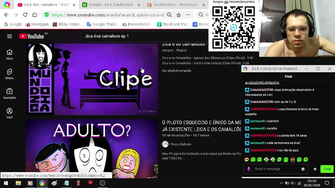Image resolution: width=335 pixels, height=188 pixels.
Task: Open the YouTube hamburger guide menu
Action: click(9, 36)
